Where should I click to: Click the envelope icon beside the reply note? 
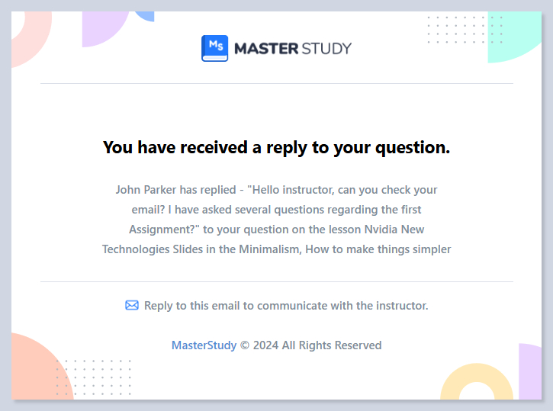(x=132, y=306)
